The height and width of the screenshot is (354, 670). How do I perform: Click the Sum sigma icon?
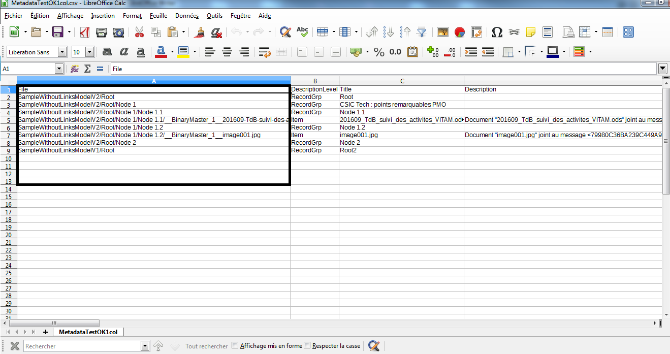pyautogui.click(x=87, y=69)
